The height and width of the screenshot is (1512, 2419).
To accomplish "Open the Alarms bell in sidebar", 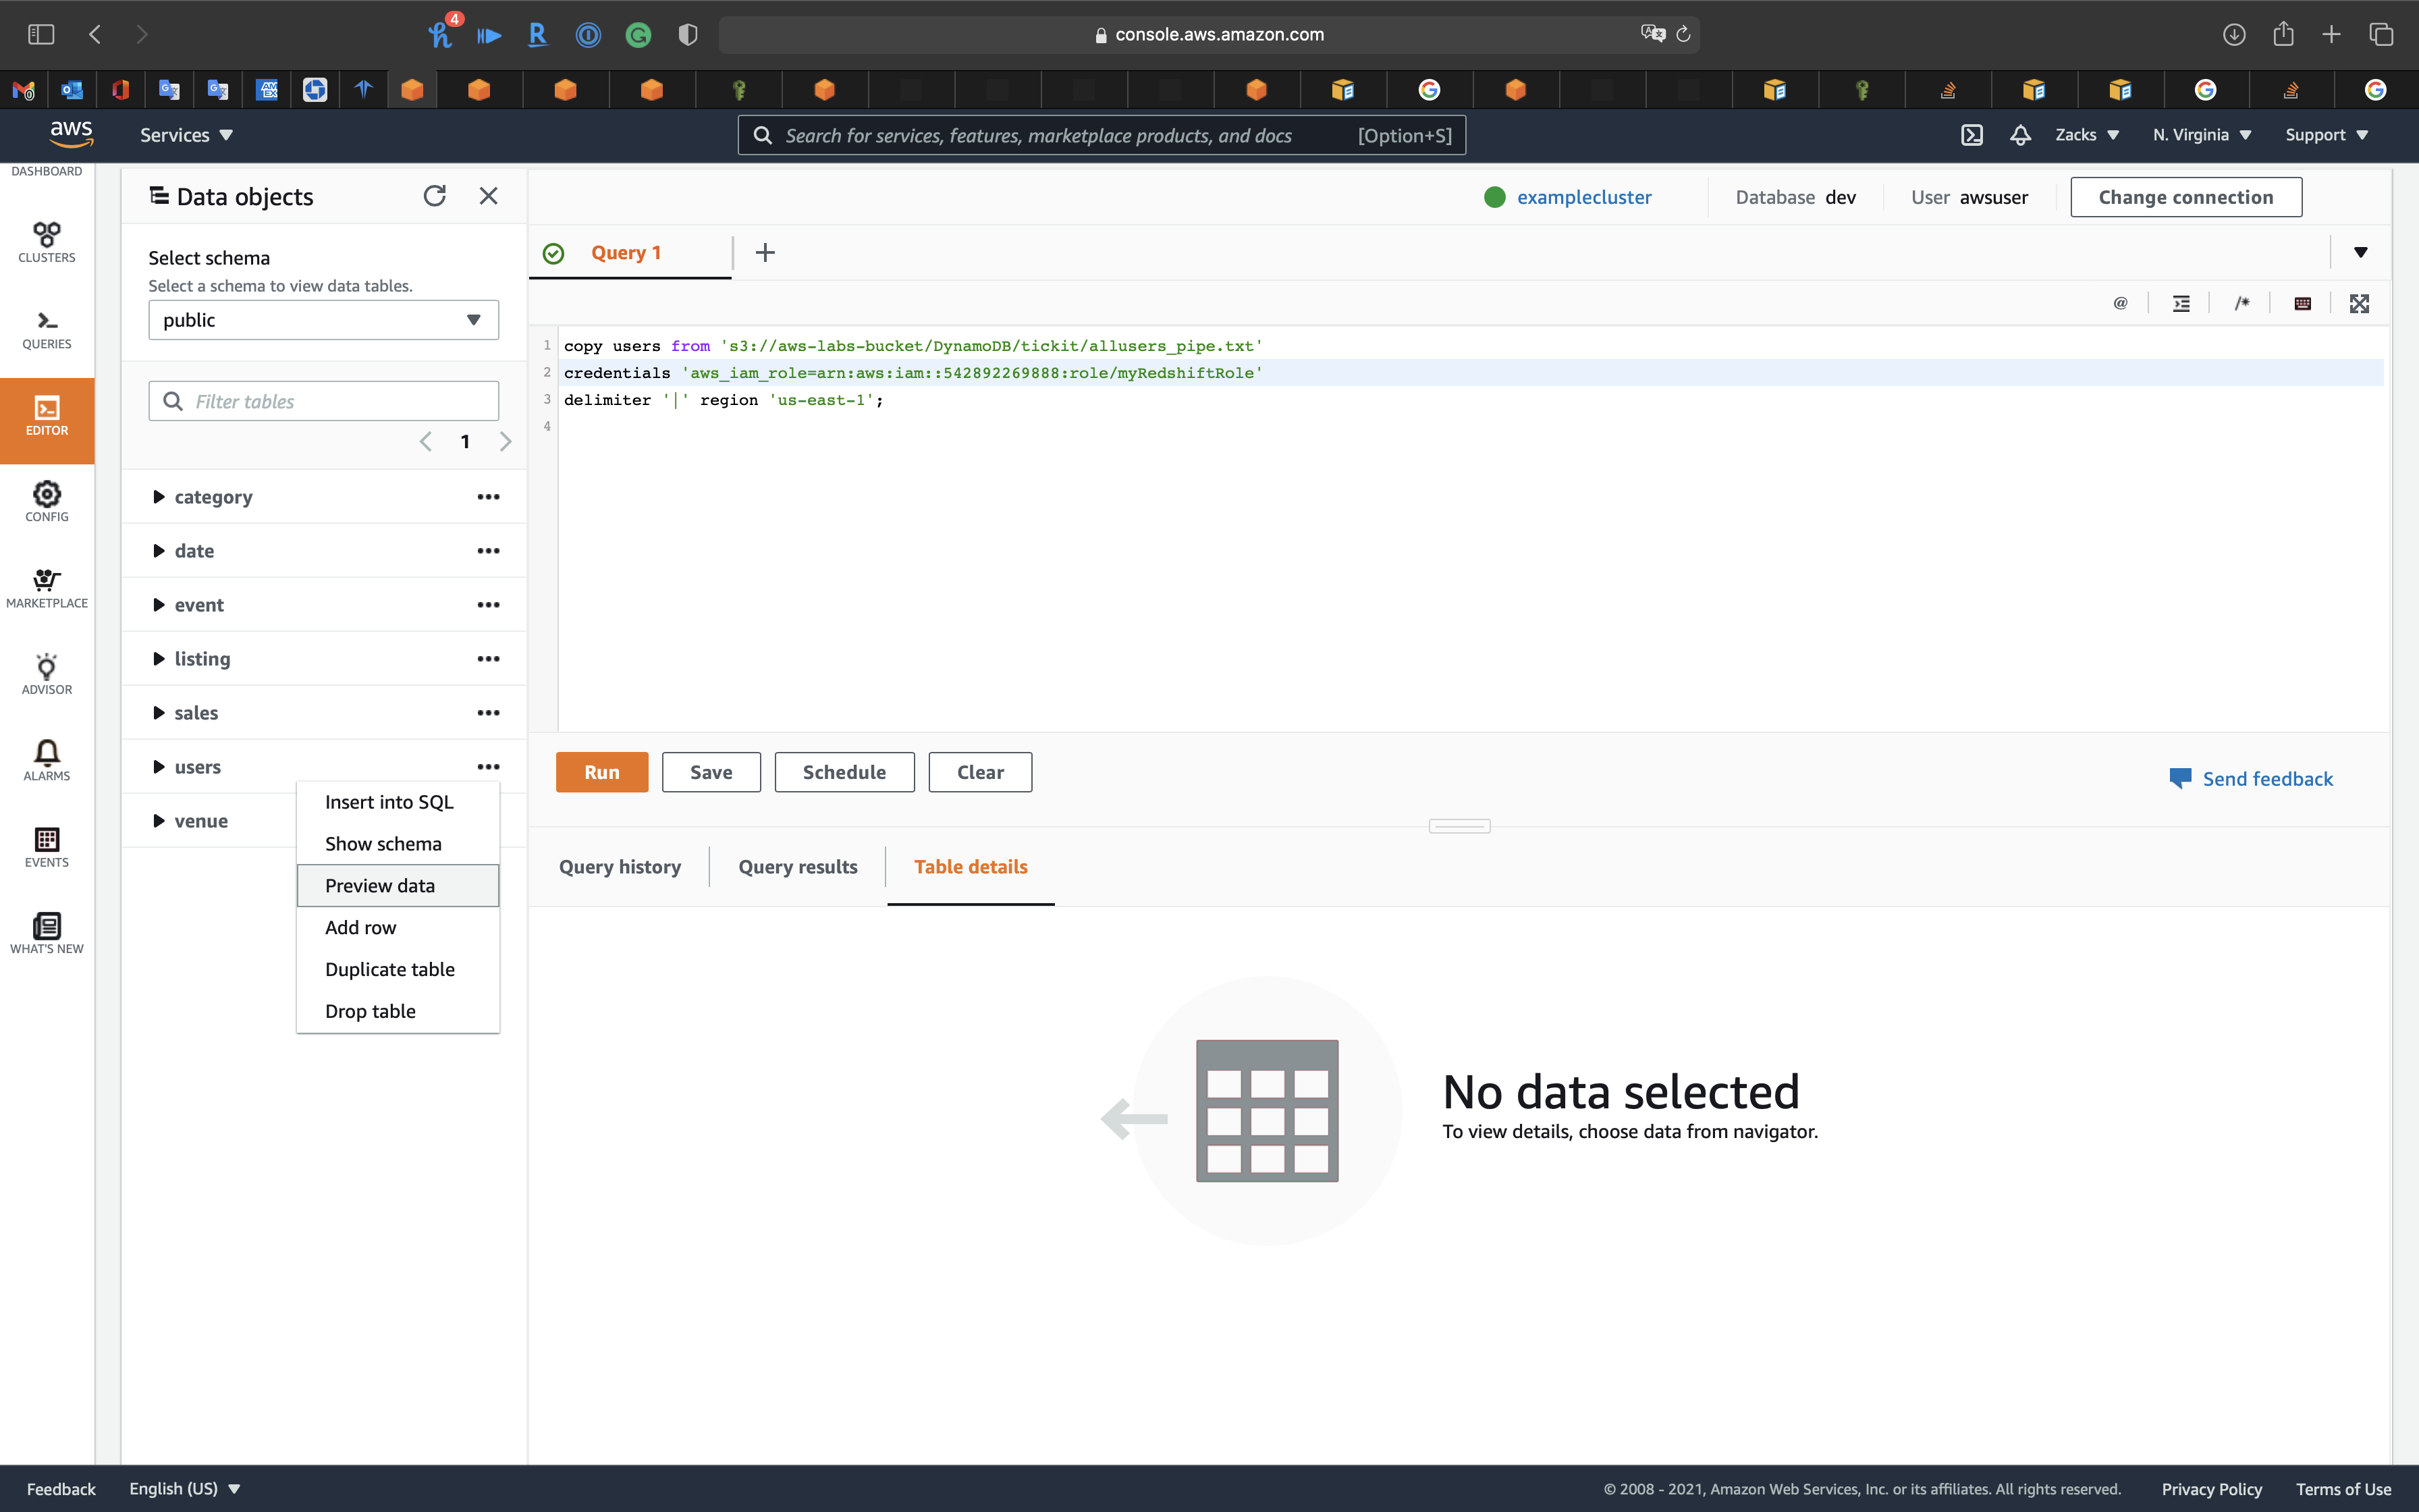I will (x=47, y=760).
